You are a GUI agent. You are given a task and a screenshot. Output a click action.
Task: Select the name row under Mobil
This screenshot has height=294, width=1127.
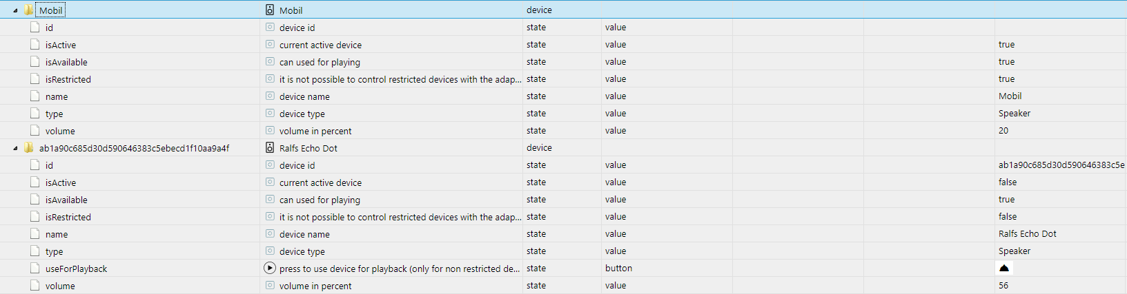point(57,96)
